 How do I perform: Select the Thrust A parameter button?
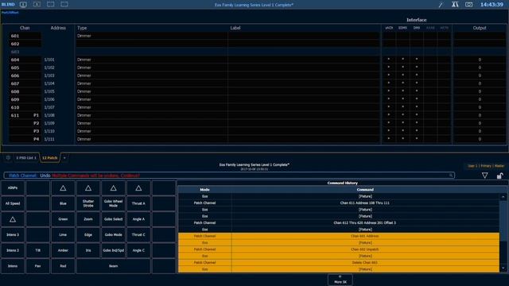(x=138, y=203)
